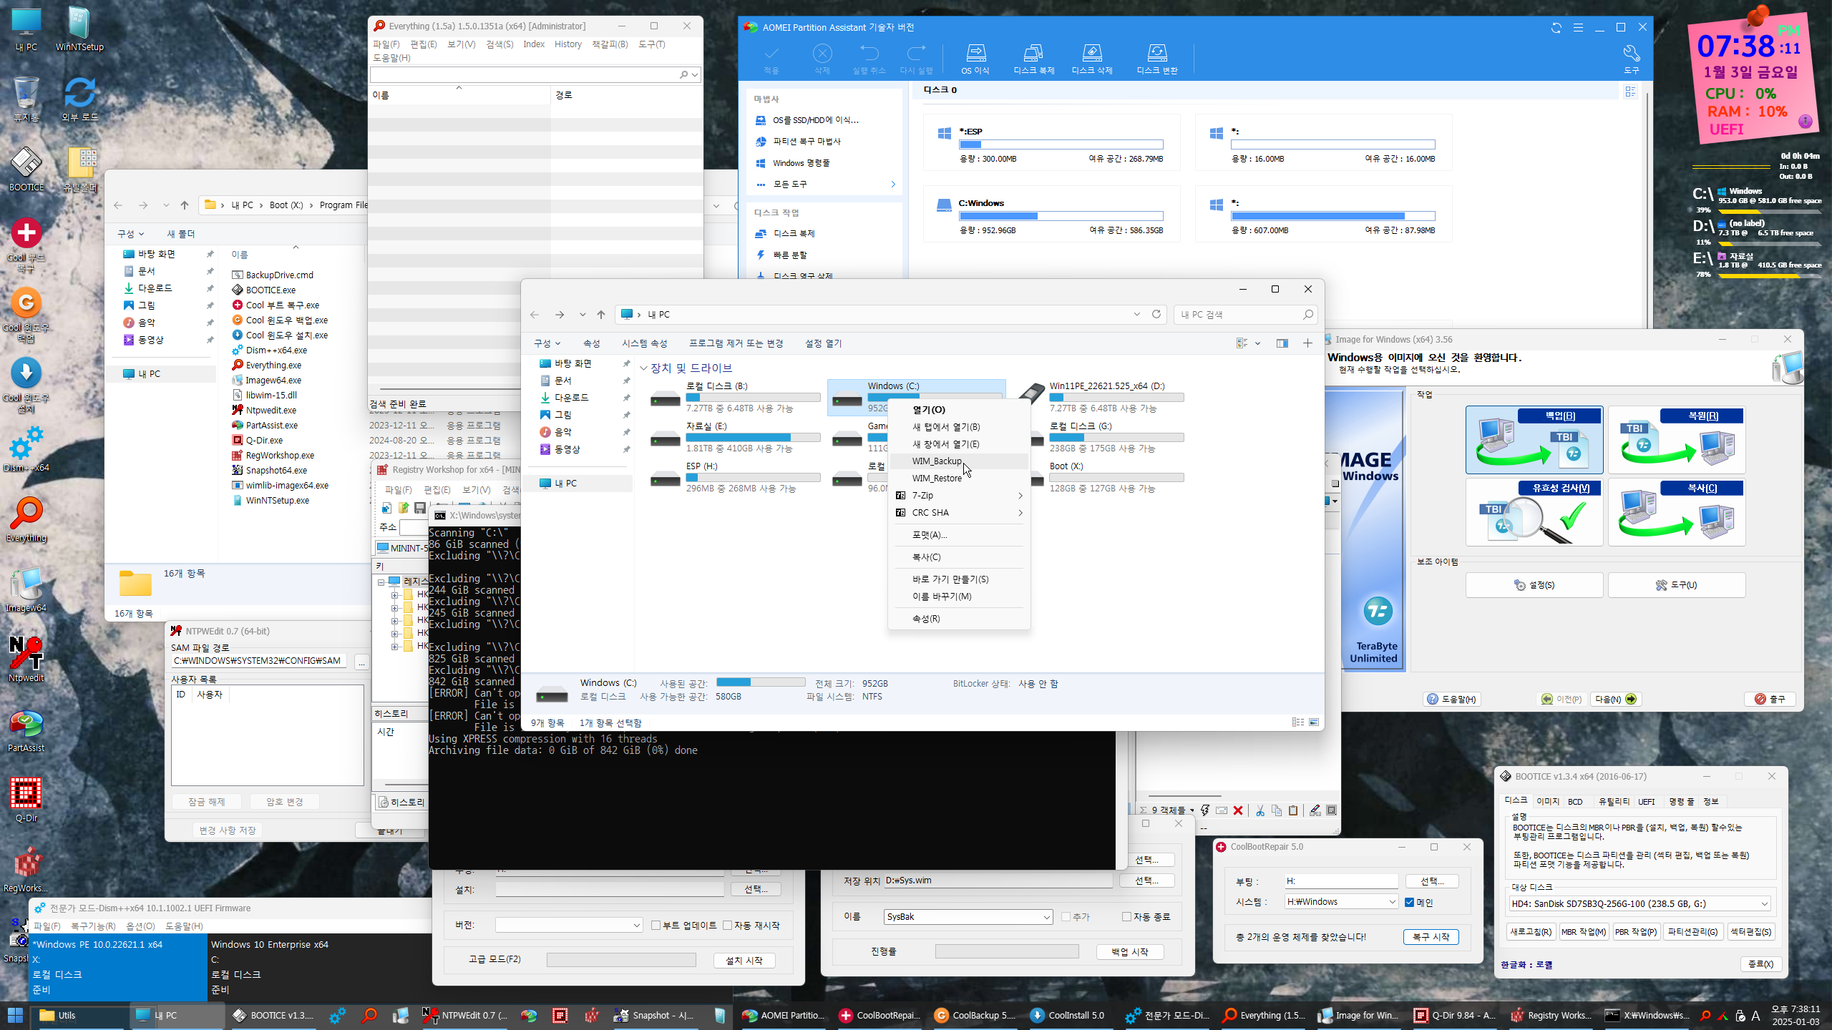
Task: Enable the 자동 종료 checkbox
Action: [x=1126, y=916]
